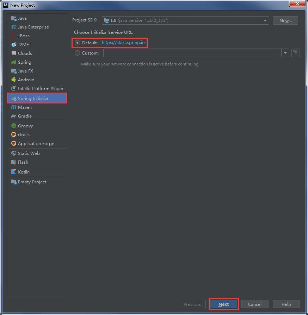Click the icon button beside Custom URL field
308x315 pixels.
296,53
